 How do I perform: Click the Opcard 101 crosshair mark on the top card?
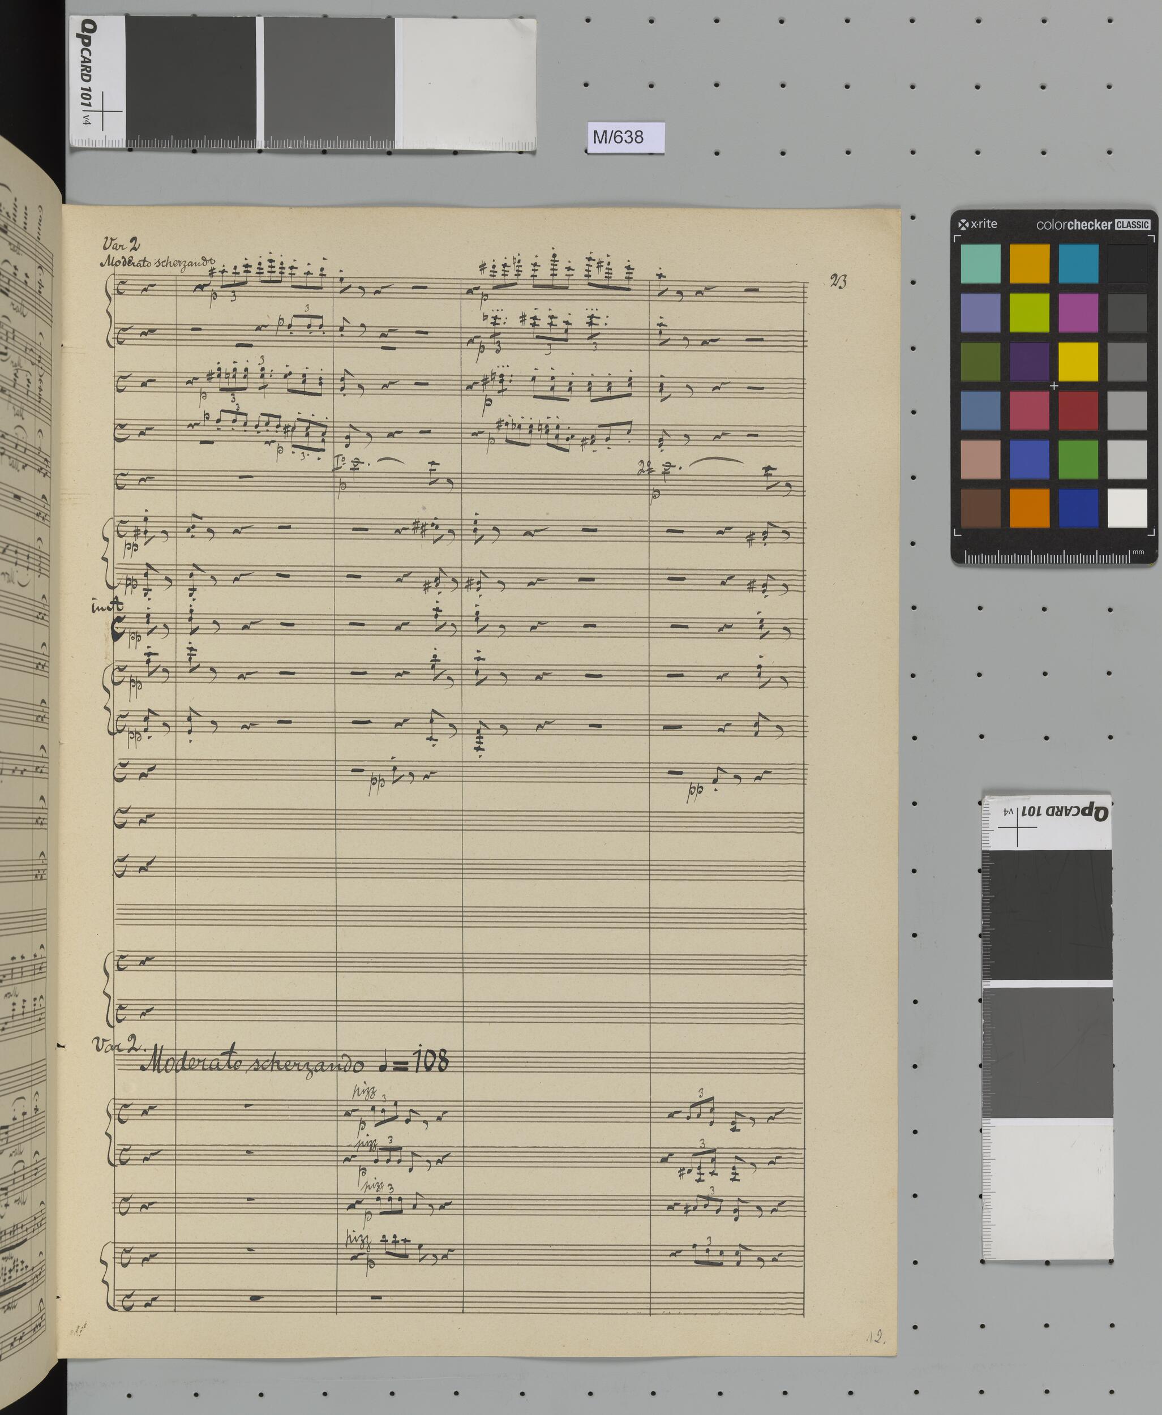tap(104, 110)
